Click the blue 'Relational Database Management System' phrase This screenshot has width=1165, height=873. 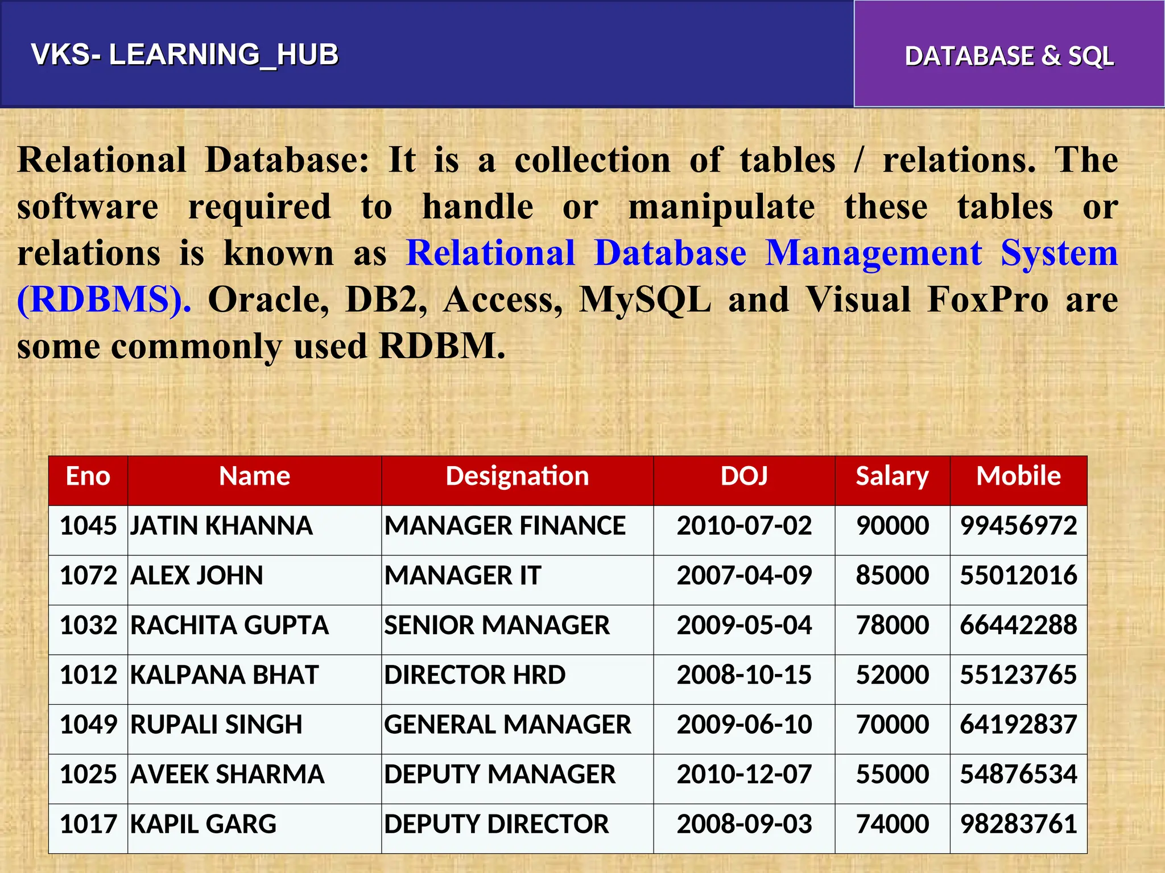click(762, 253)
